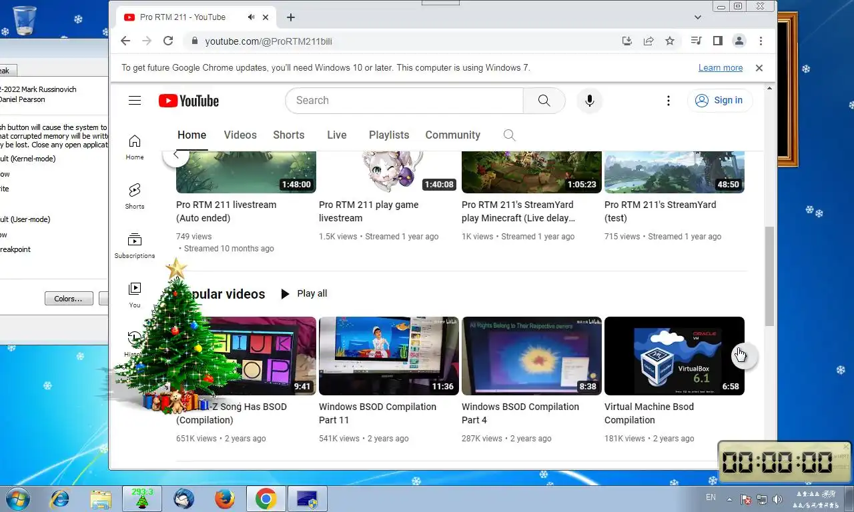Open Thunderbird from the taskbar
854x512 pixels.
tap(183, 499)
